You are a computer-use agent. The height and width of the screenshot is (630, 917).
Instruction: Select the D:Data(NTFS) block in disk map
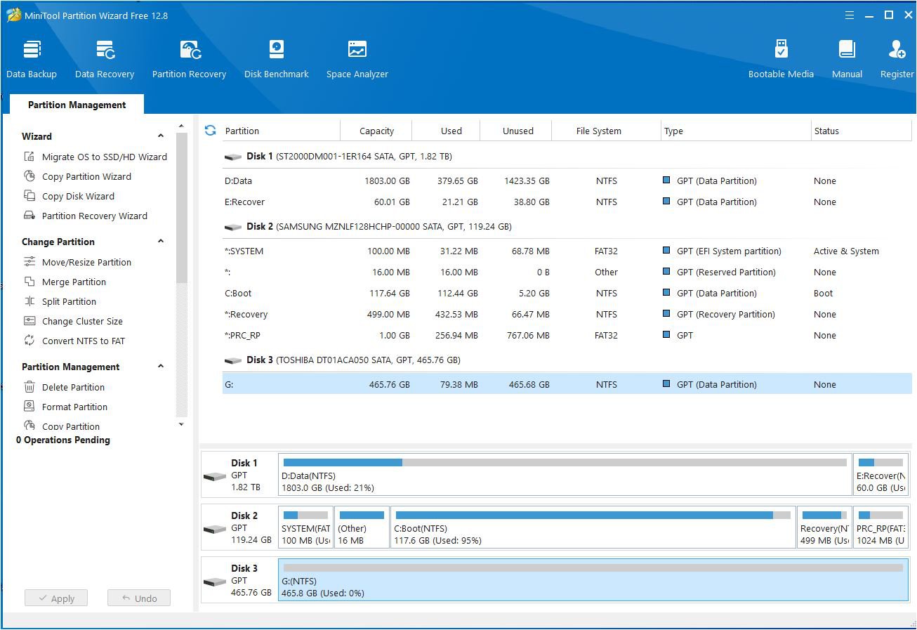(x=565, y=475)
